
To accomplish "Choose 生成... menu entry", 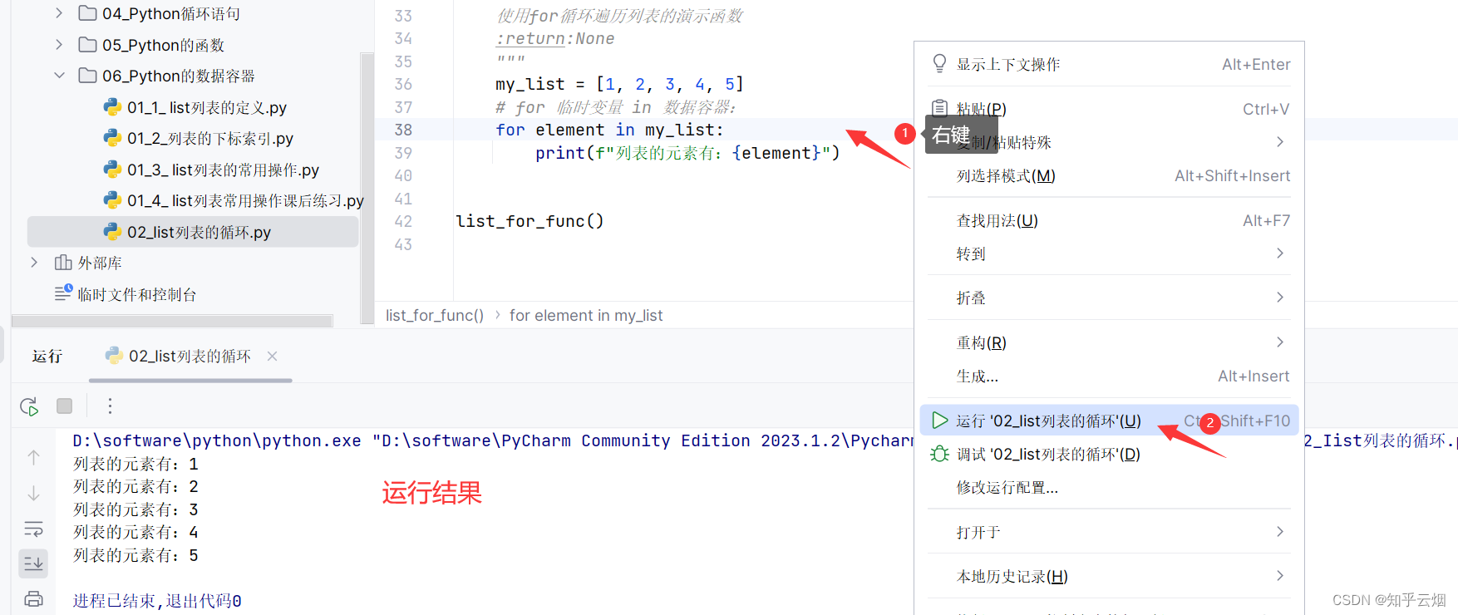I will (1110, 376).
